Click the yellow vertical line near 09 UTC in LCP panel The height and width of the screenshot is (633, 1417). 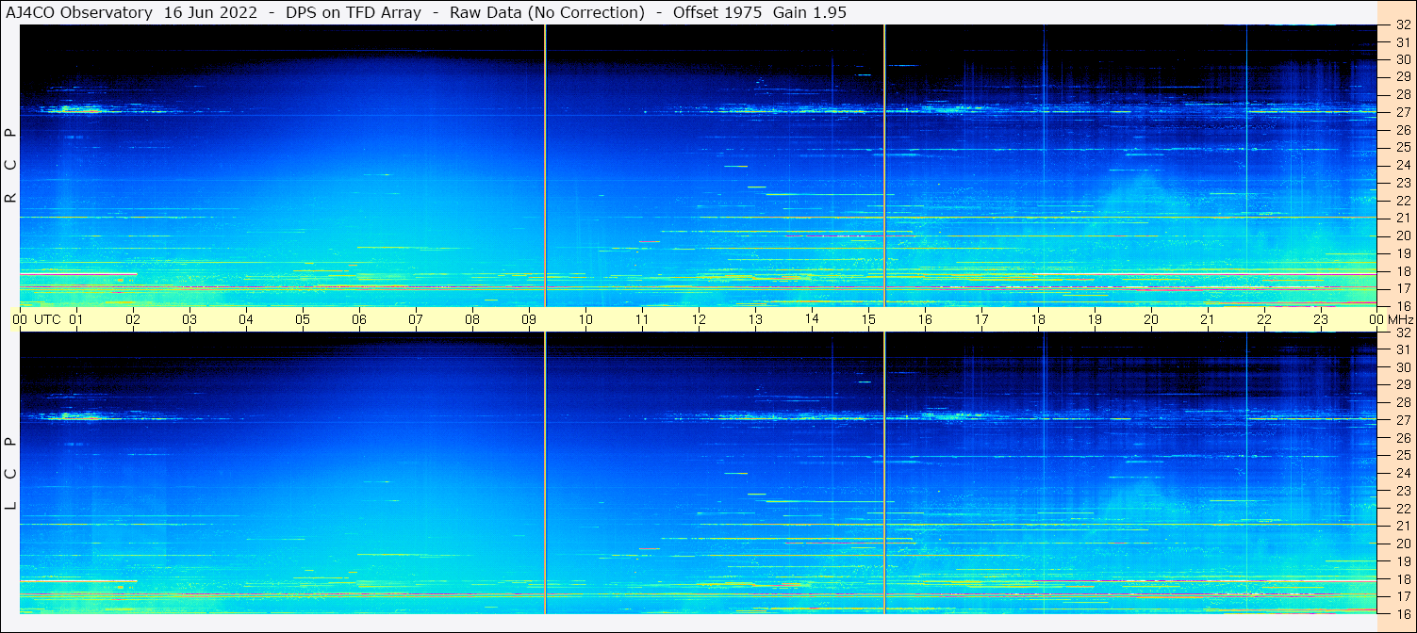click(x=545, y=473)
